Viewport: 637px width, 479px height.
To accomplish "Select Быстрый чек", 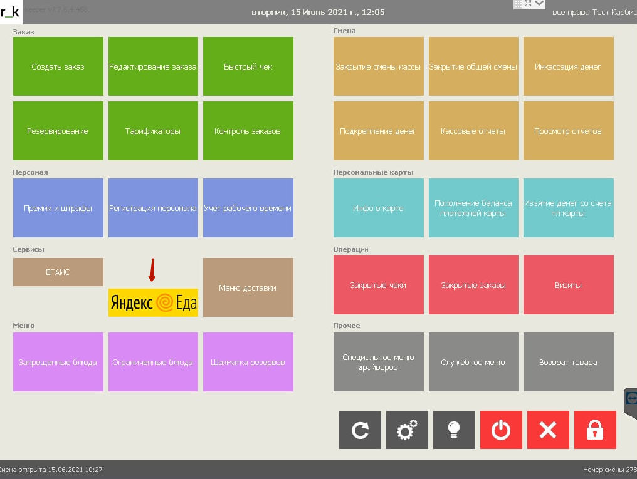I will tap(248, 66).
